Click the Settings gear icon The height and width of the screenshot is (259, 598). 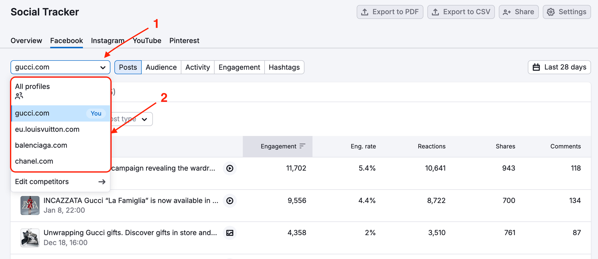pos(551,12)
